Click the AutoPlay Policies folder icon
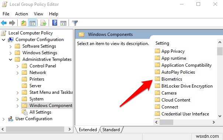Viewport: 223px width, 140px height. point(157,72)
